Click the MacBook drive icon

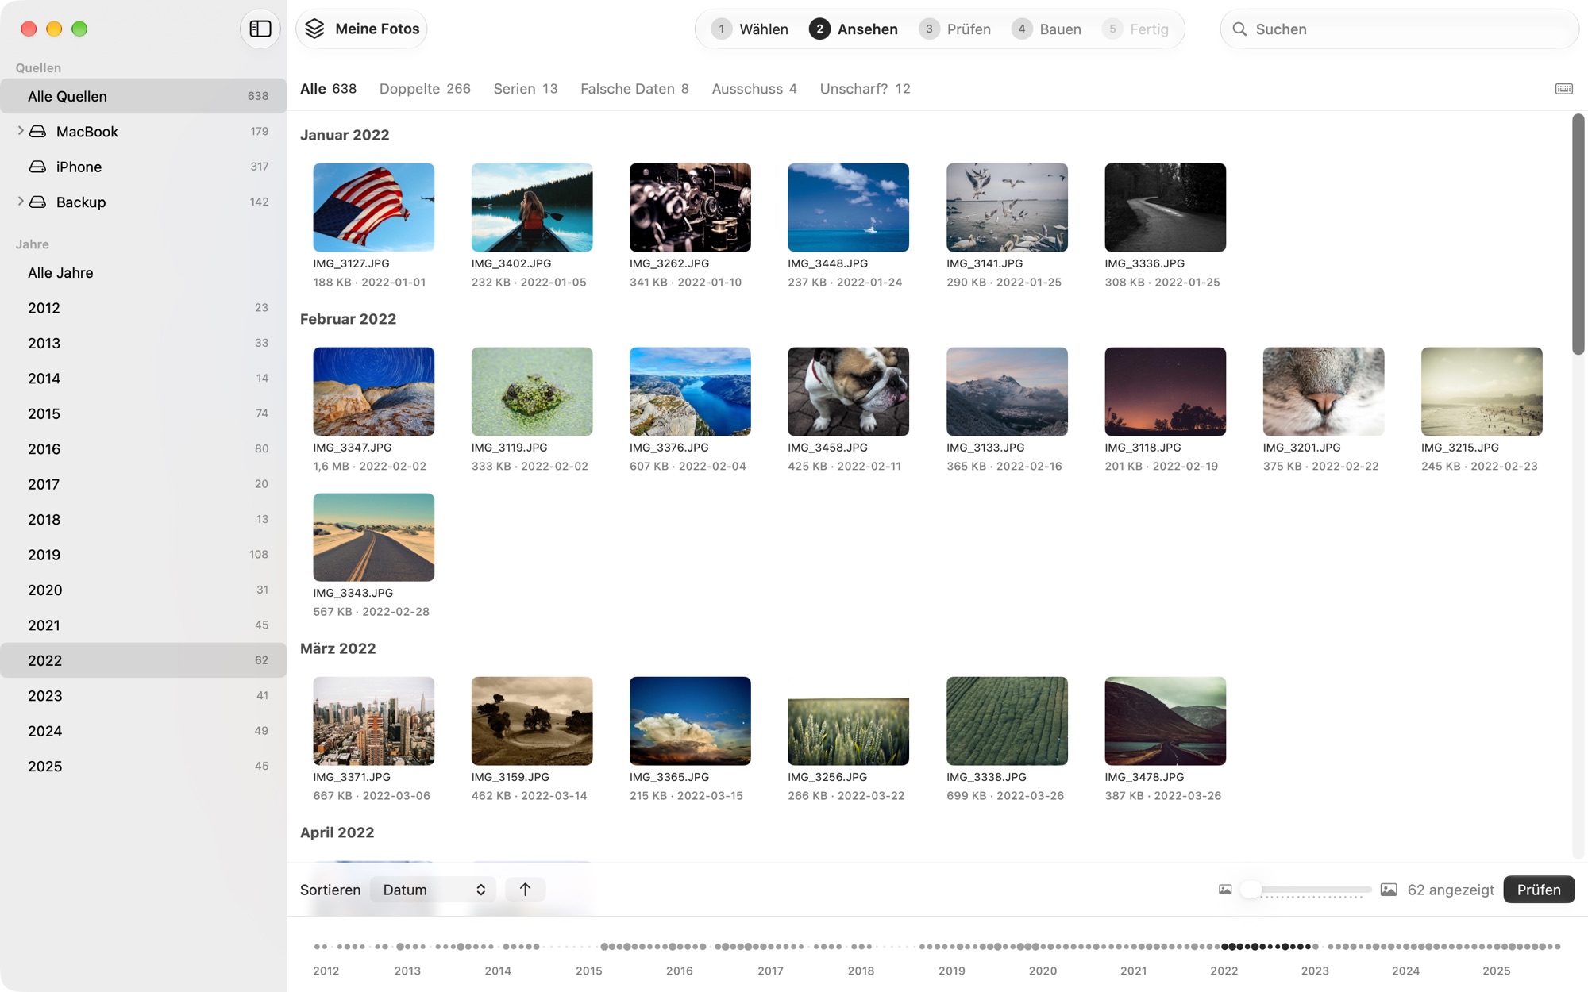pos(37,132)
